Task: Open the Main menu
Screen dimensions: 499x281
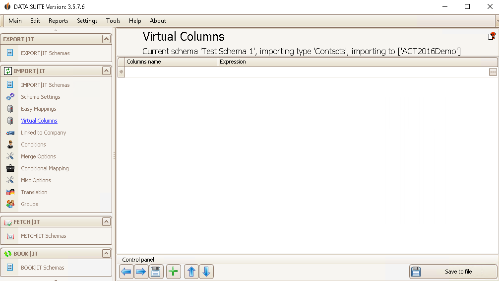Action: click(x=15, y=21)
